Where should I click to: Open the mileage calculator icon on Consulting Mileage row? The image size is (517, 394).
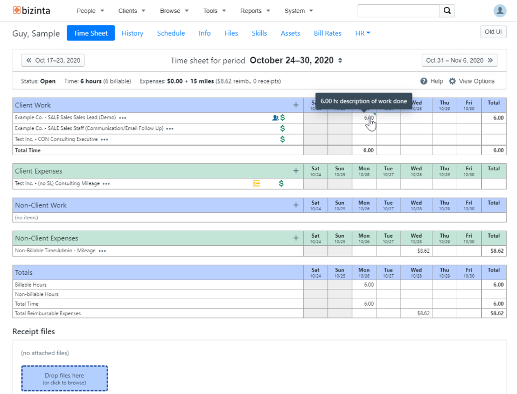(x=256, y=183)
